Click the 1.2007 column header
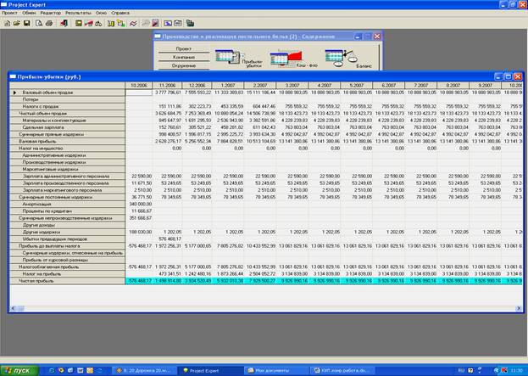 click(229, 86)
